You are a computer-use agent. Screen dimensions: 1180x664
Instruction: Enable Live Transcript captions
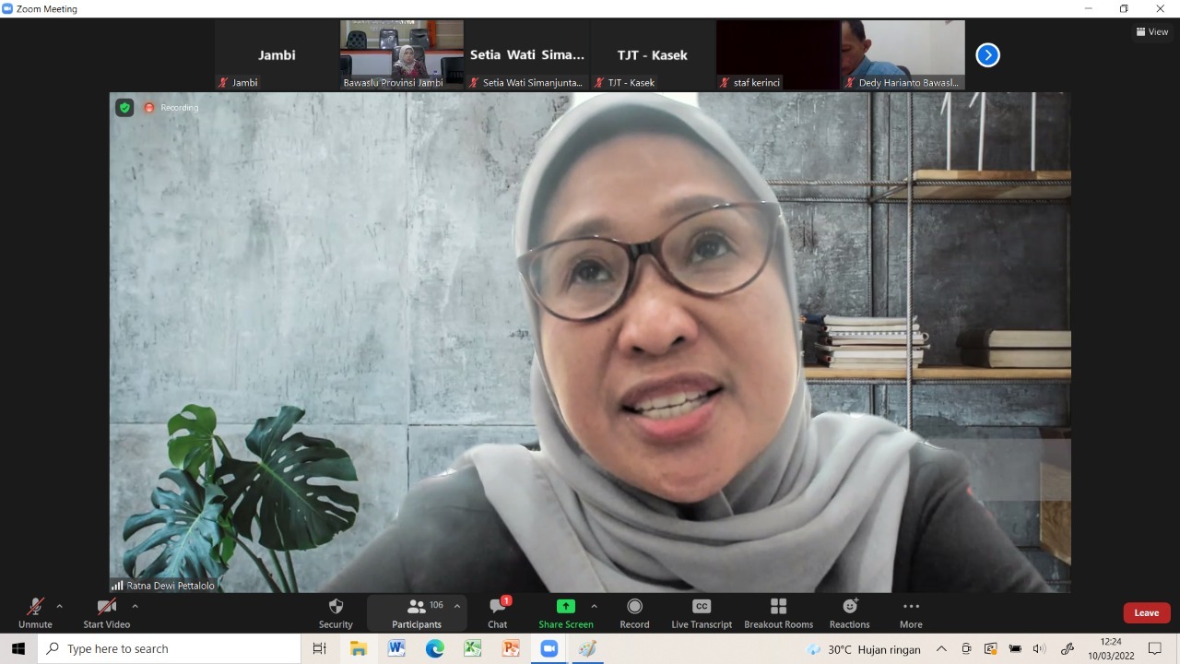702,612
